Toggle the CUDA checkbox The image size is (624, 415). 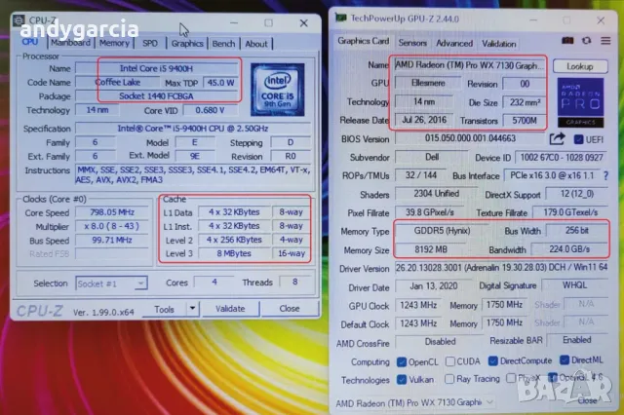[450, 361]
